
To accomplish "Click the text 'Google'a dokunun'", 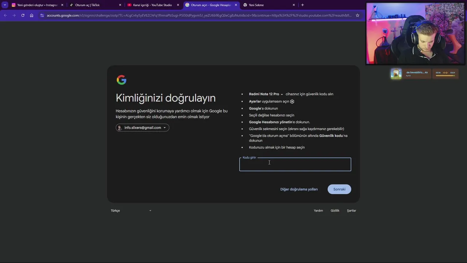I will (263, 108).
